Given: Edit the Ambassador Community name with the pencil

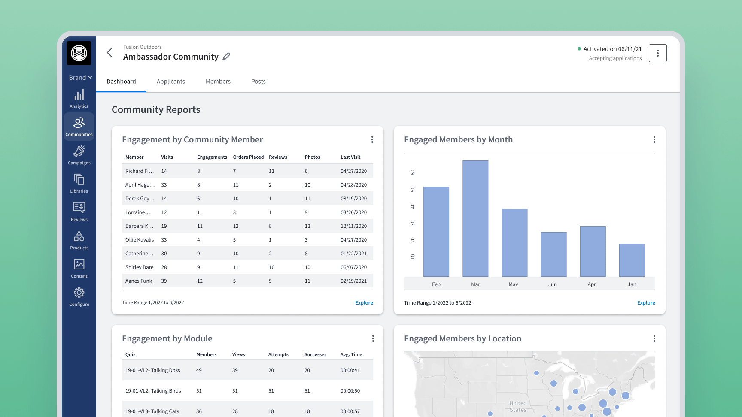Looking at the screenshot, I should tap(226, 57).
